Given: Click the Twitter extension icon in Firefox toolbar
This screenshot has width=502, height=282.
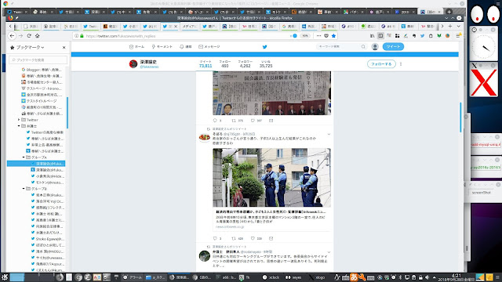Looking at the screenshot, I should point(422,36).
